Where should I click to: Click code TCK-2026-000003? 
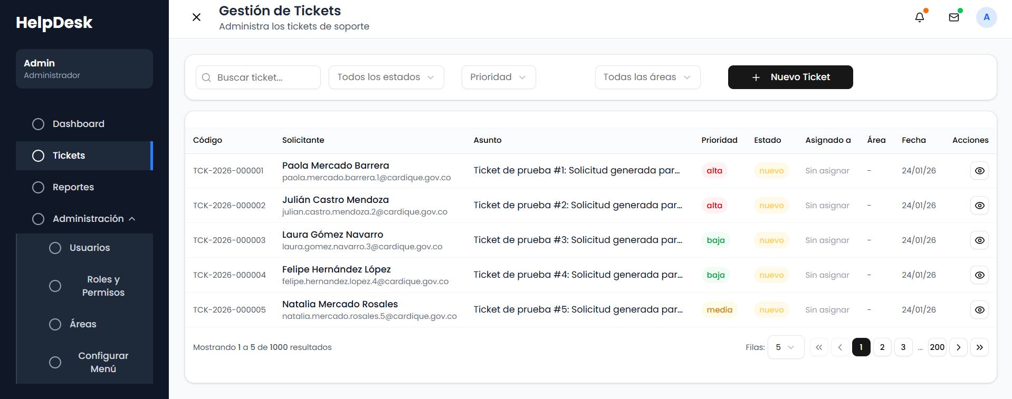(230, 240)
